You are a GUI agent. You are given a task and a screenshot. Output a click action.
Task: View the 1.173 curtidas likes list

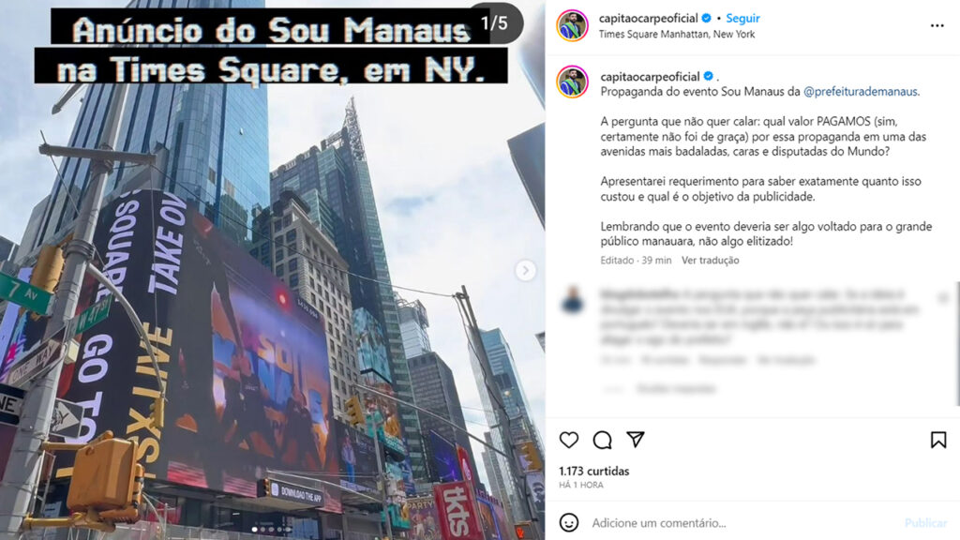(x=593, y=471)
